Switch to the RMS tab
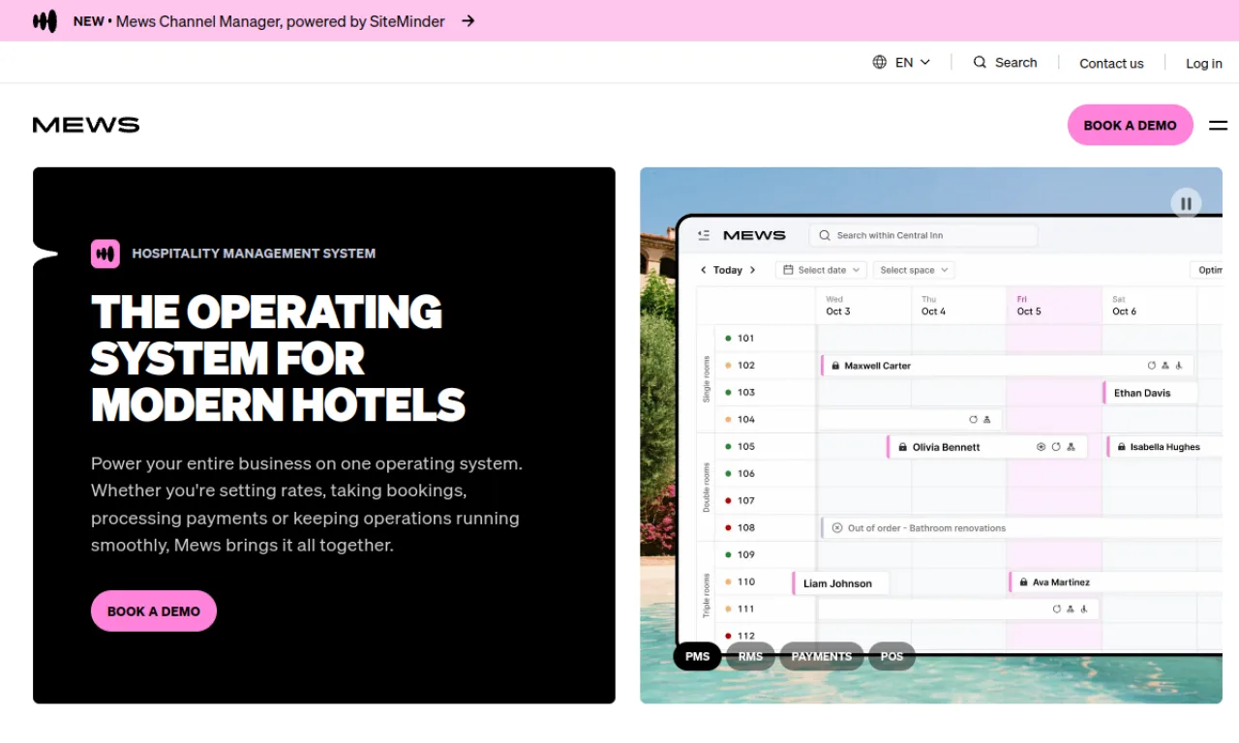 pos(750,656)
